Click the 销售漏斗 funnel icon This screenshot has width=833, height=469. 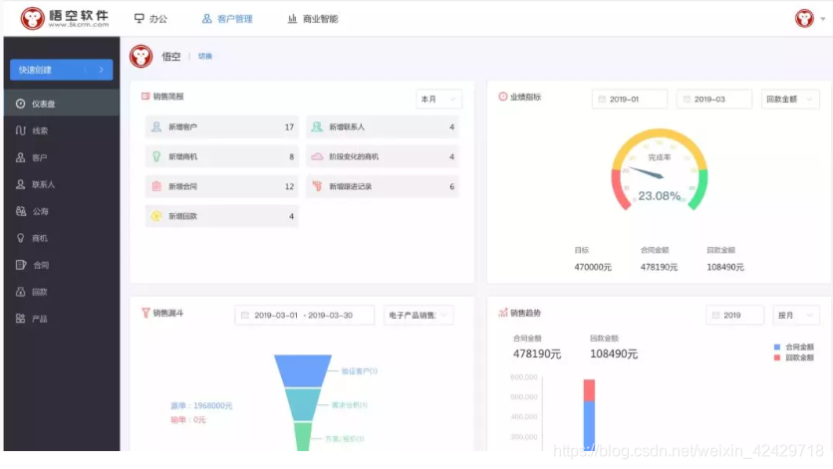(145, 313)
